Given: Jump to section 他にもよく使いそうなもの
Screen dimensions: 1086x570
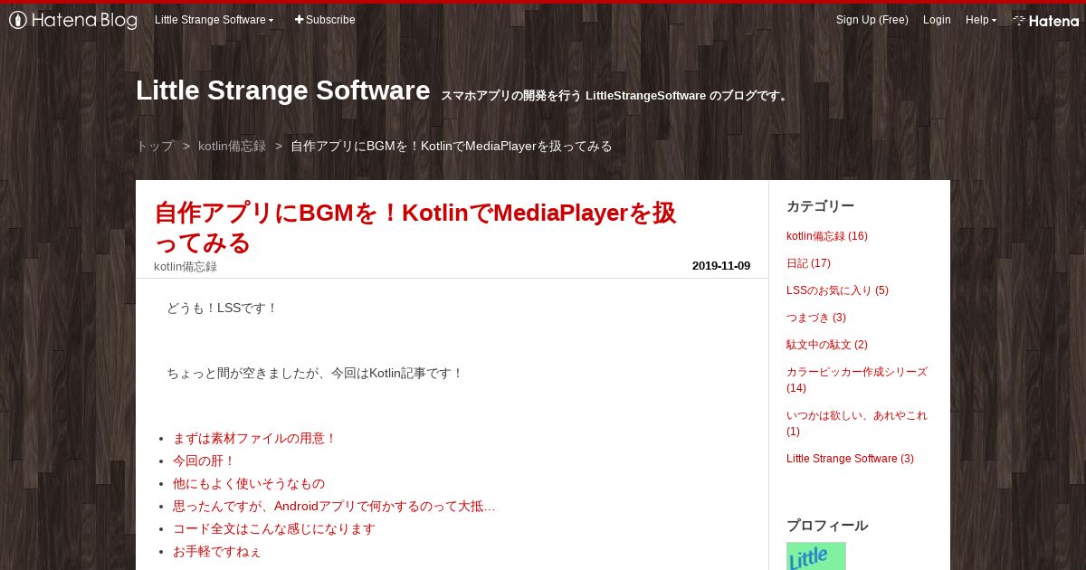Looking at the screenshot, I should tap(249, 483).
